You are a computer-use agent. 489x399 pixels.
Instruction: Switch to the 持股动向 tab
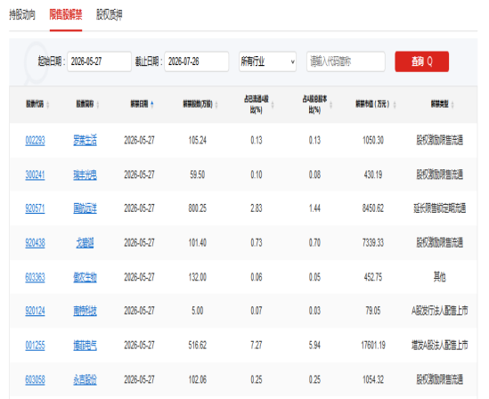pos(22,14)
